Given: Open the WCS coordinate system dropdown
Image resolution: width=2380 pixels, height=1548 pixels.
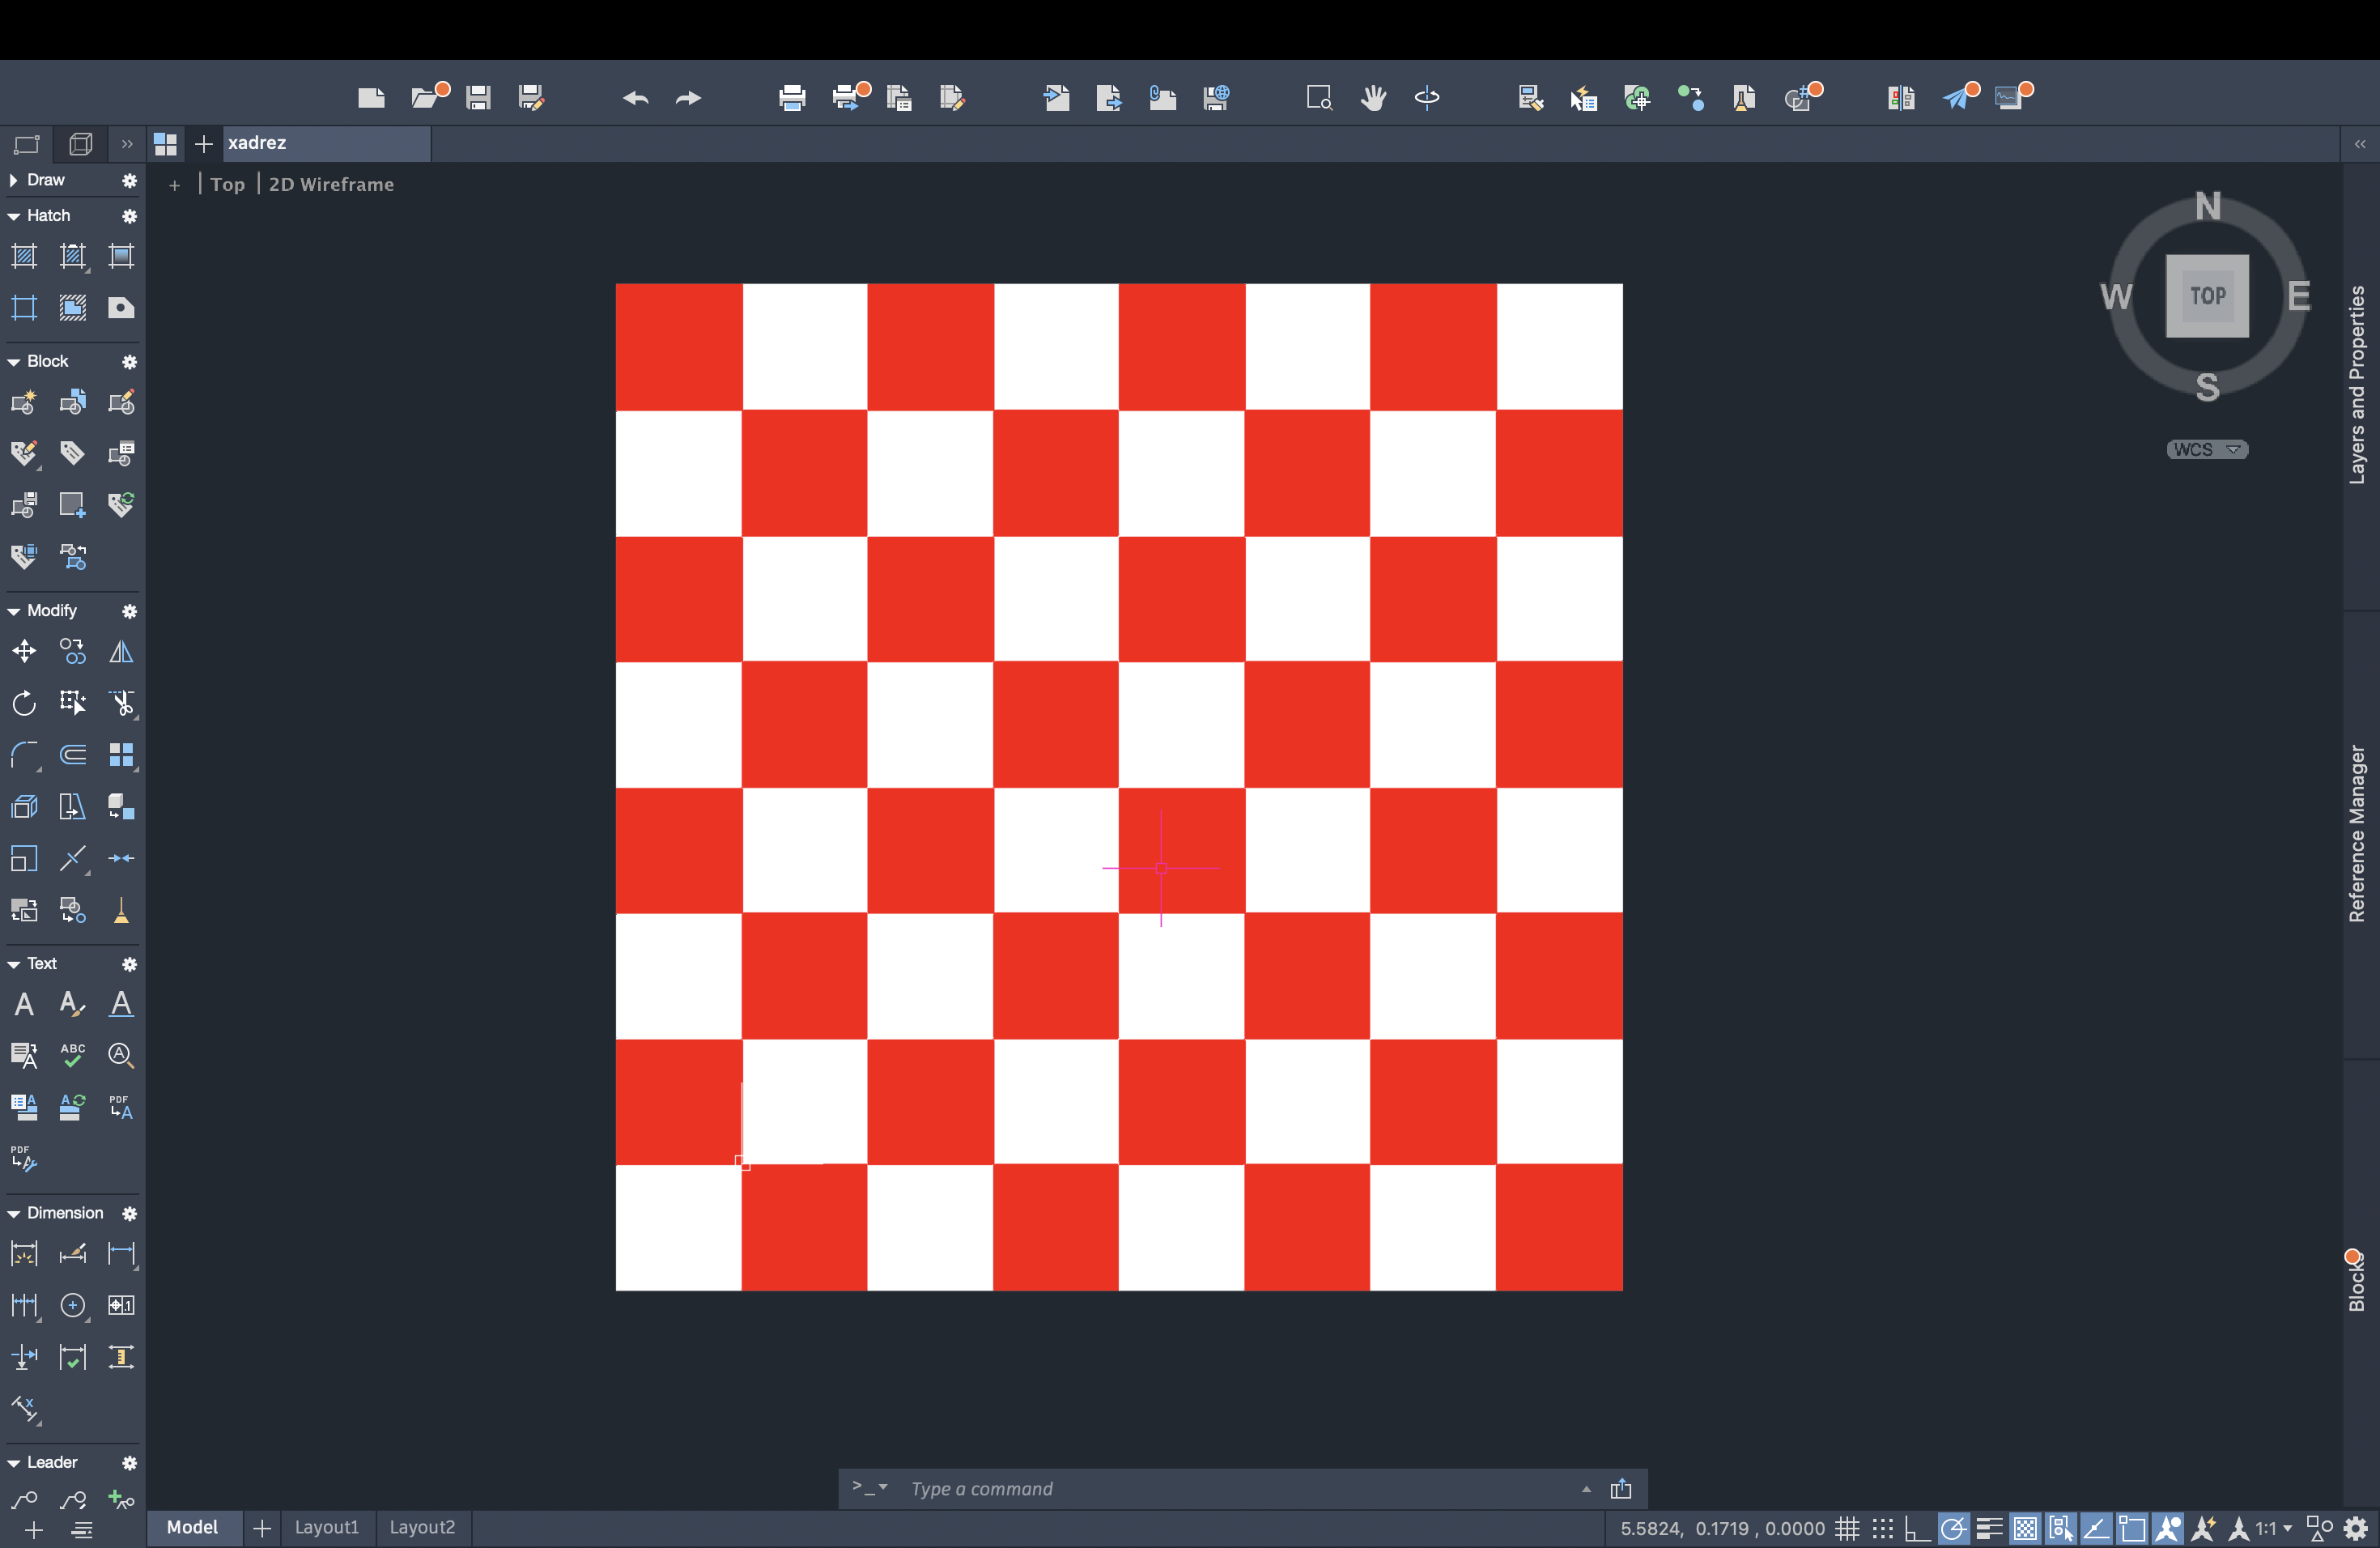Looking at the screenshot, I should tap(2207, 450).
